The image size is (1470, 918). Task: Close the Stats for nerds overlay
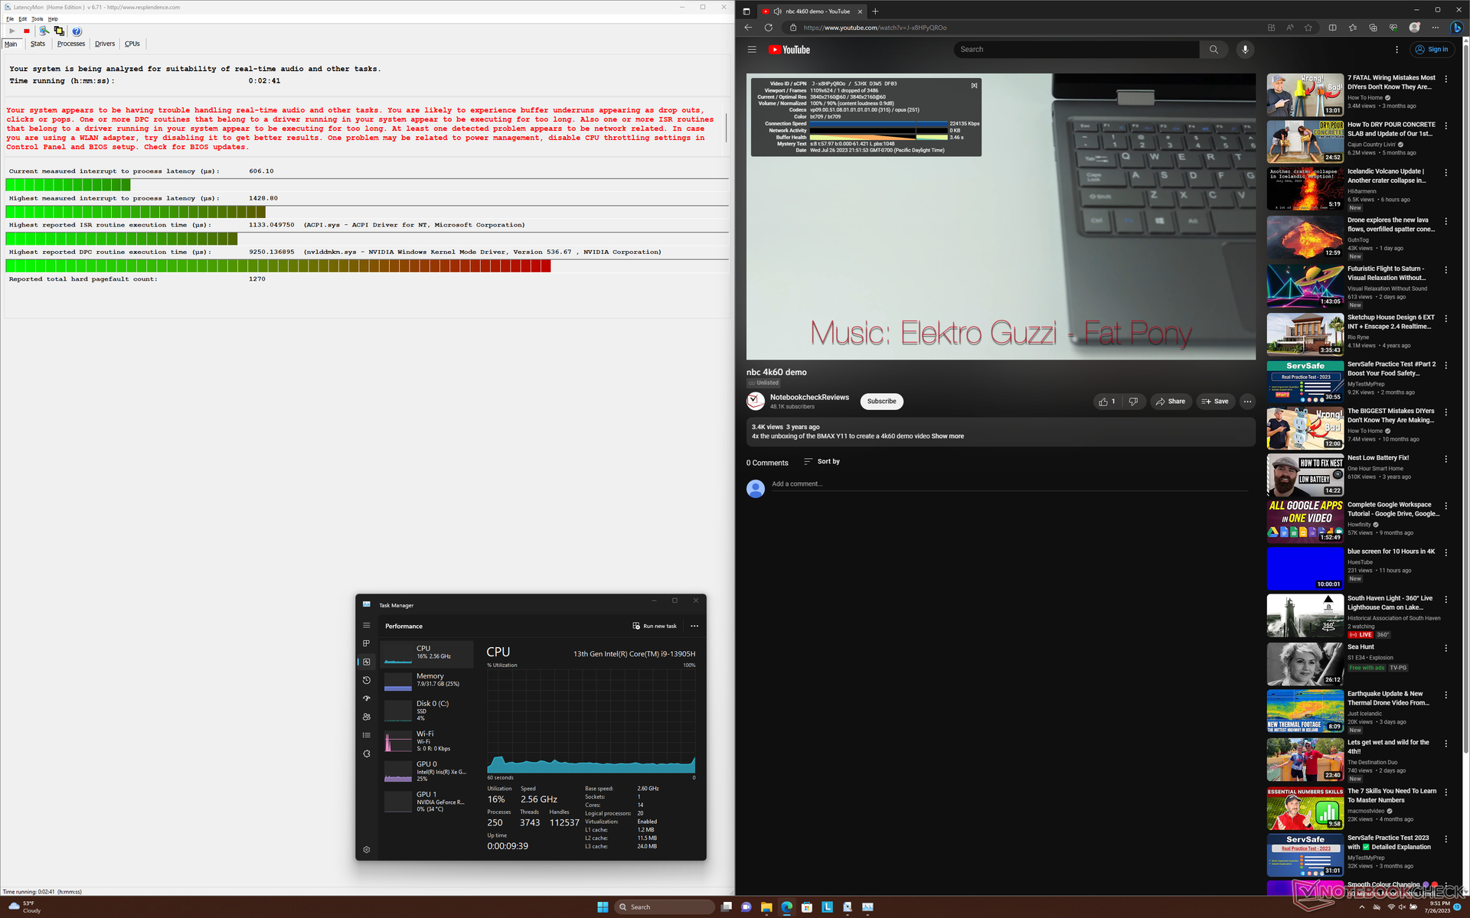click(974, 85)
